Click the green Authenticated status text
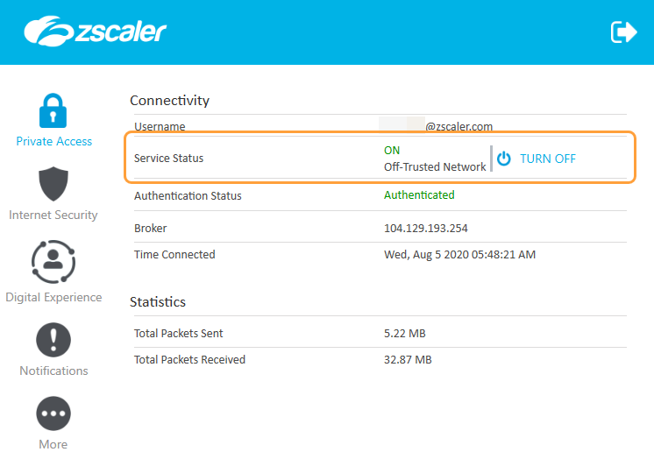Viewport: 654px width, 452px height. pyautogui.click(x=419, y=194)
